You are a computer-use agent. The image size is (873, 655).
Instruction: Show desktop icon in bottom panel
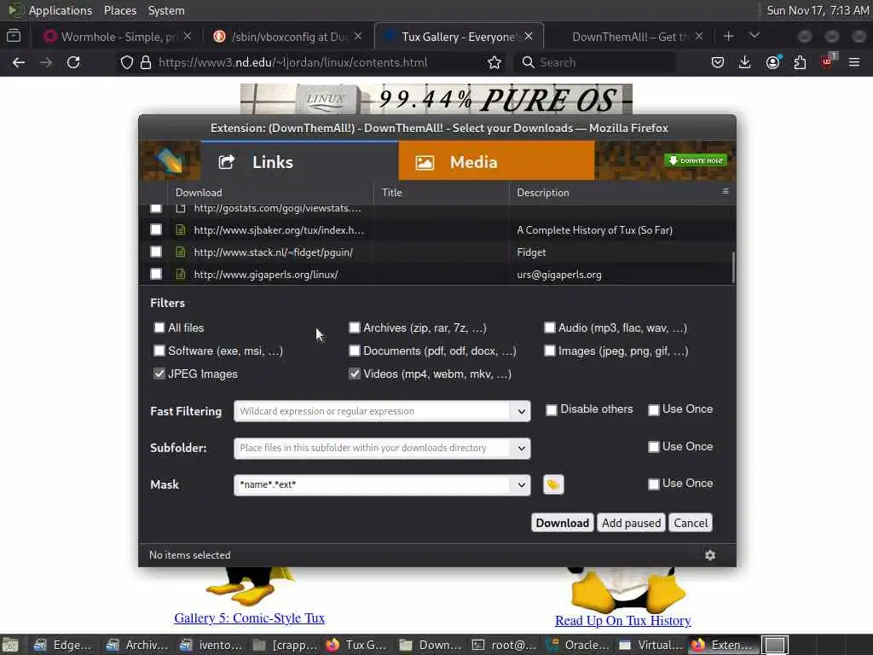[x=10, y=645]
